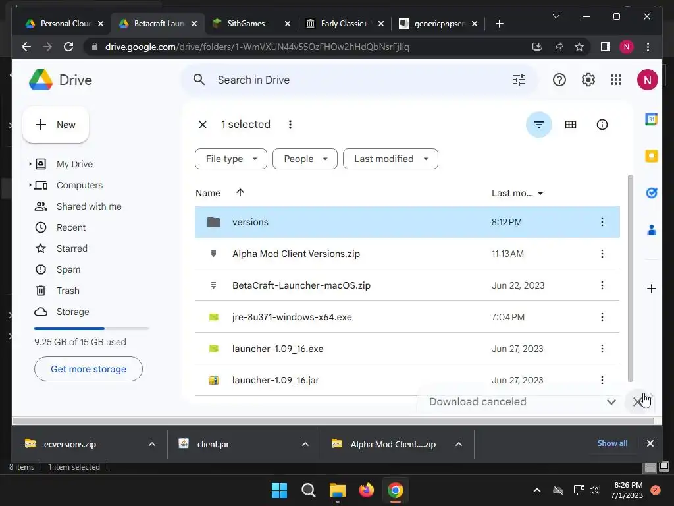Open the client.jar download options arrow

pyautogui.click(x=305, y=444)
